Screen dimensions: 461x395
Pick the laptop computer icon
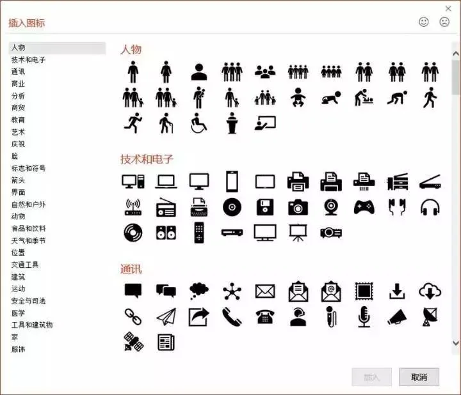point(166,182)
